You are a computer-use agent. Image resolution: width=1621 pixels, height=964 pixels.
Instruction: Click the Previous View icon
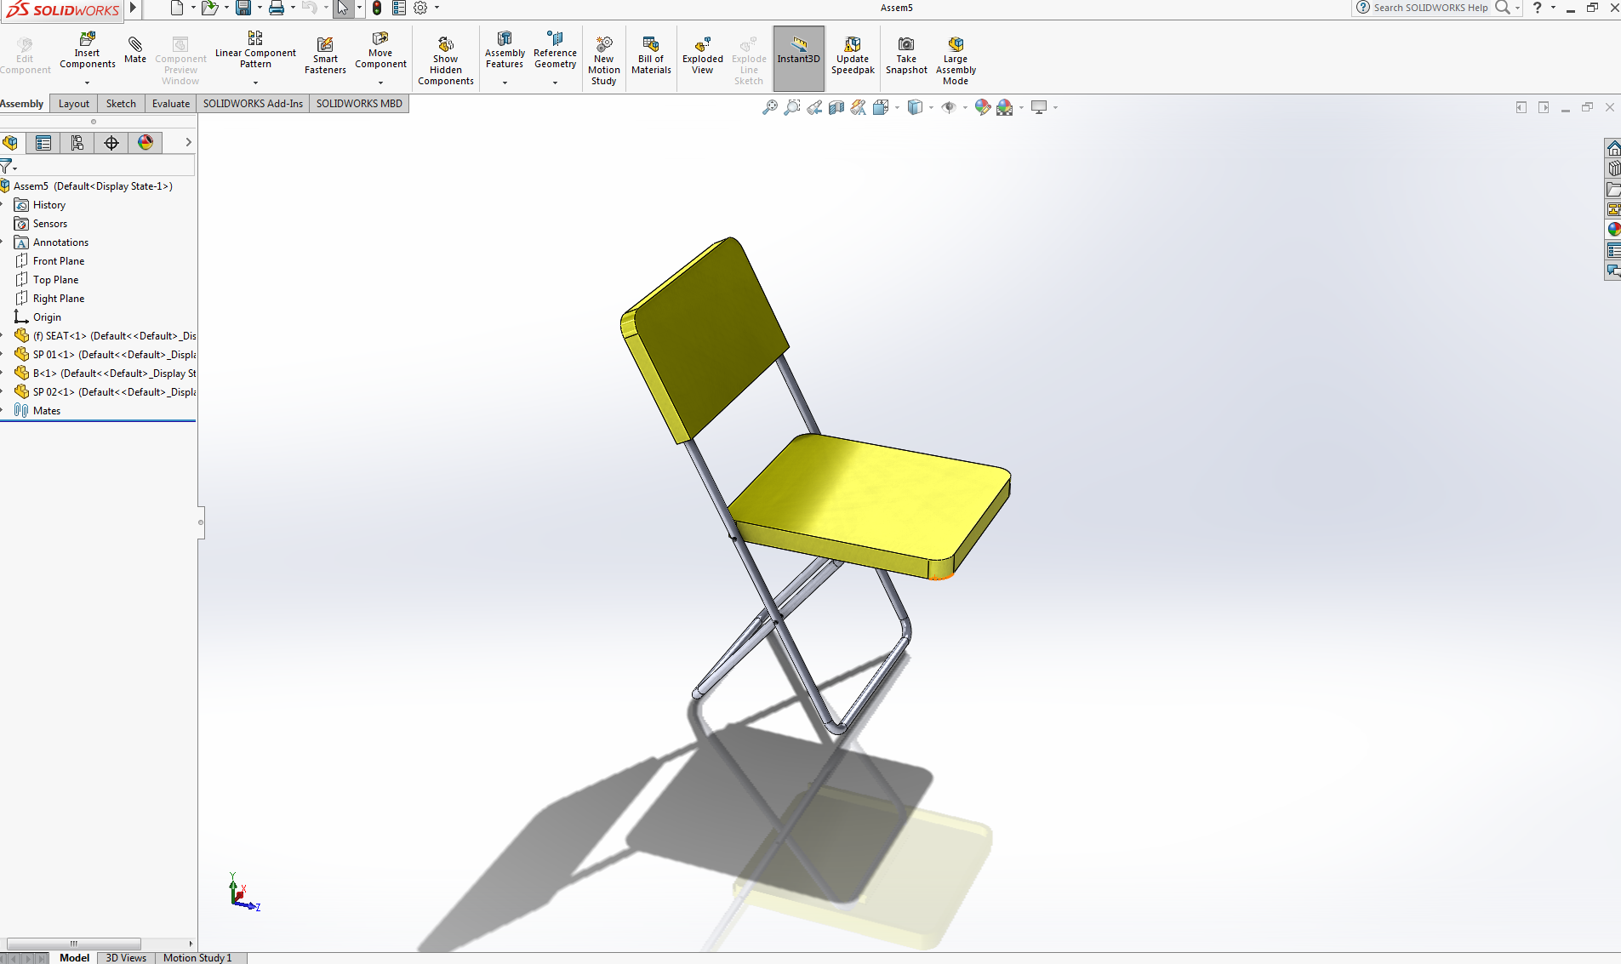[x=814, y=107]
